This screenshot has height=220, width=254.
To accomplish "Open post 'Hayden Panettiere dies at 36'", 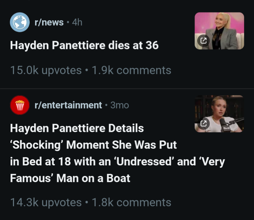I will (x=84, y=45).
